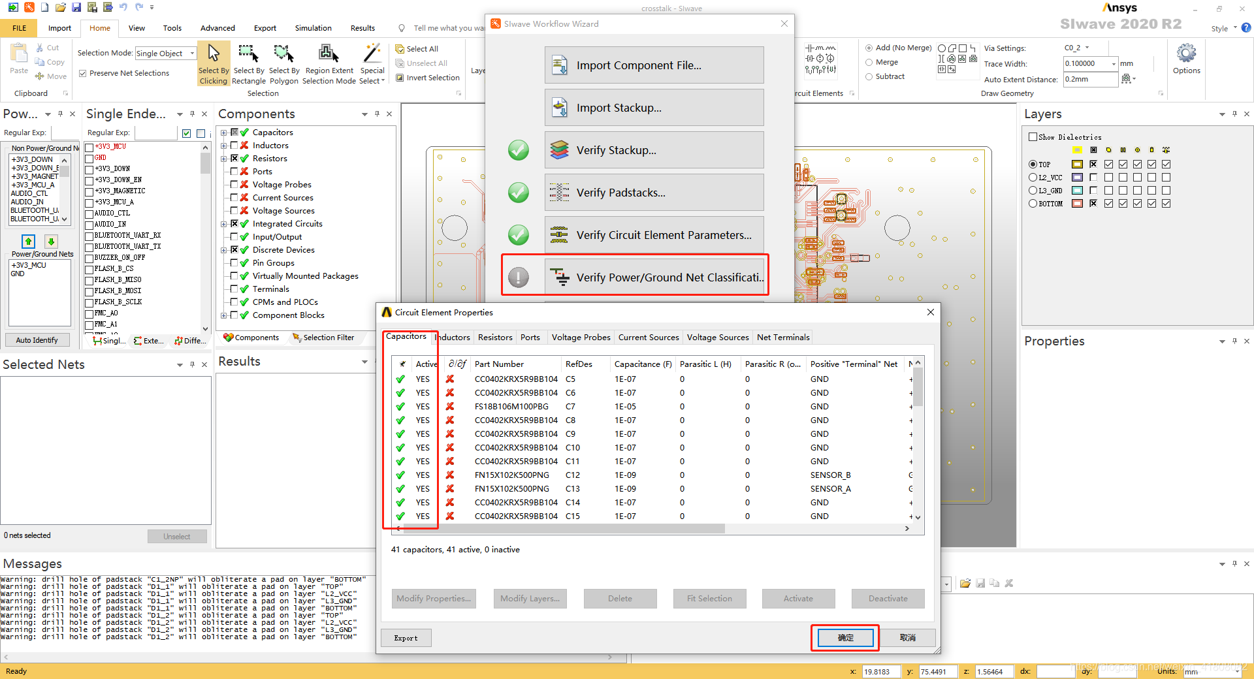Open Voltage Probes tab in dialog
The width and height of the screenshot is (1254, 679).
581,338
